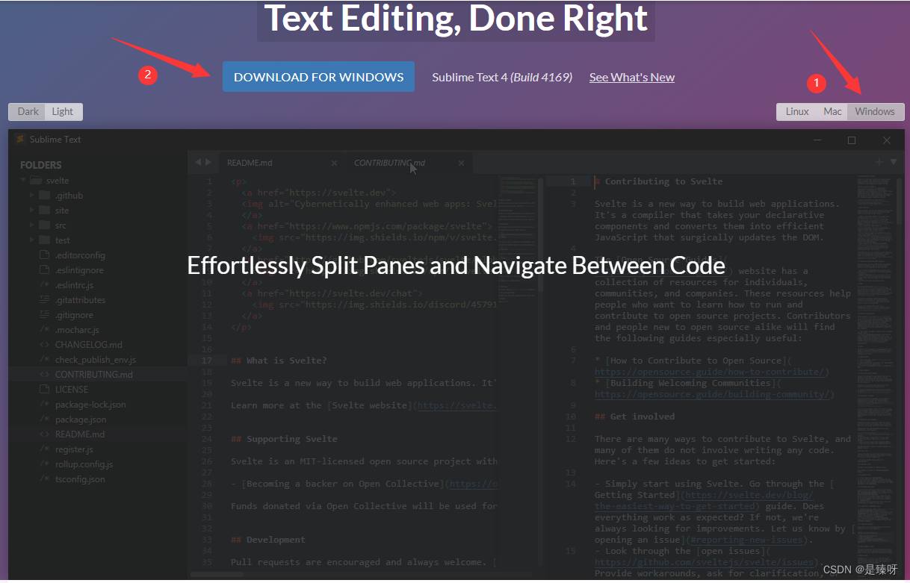This screenshot has width=910, height=583.
Task: Click the package-lock.json file icon
Action: [44, 405]
